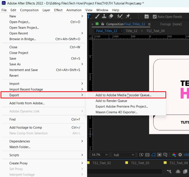189x177 pixels.
Task: Choose Add to Adobe Media Encoder Queue
Action: [x=123, y=95]
